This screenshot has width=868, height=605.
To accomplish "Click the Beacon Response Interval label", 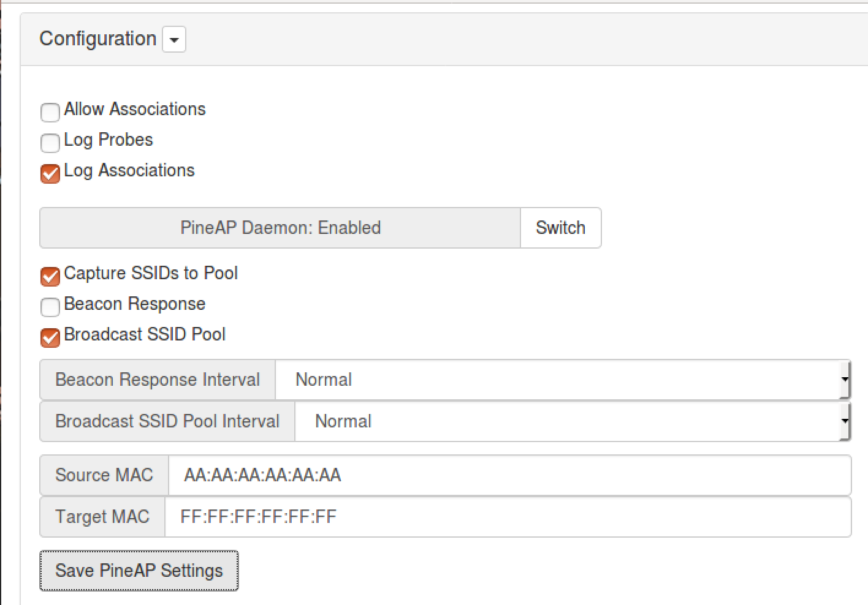I will (158, 380).
